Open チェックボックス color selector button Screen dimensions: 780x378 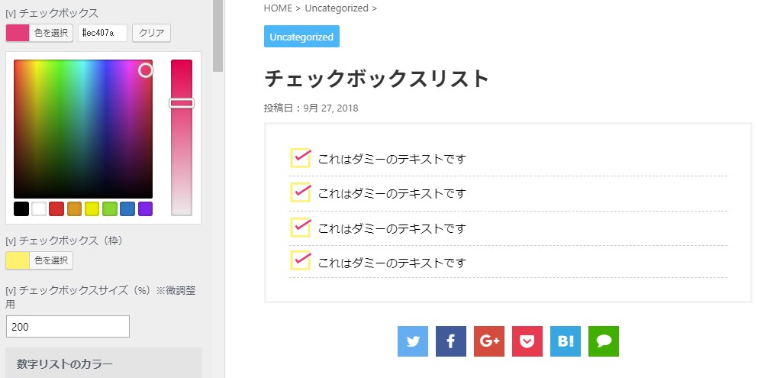tap(39, 34)
